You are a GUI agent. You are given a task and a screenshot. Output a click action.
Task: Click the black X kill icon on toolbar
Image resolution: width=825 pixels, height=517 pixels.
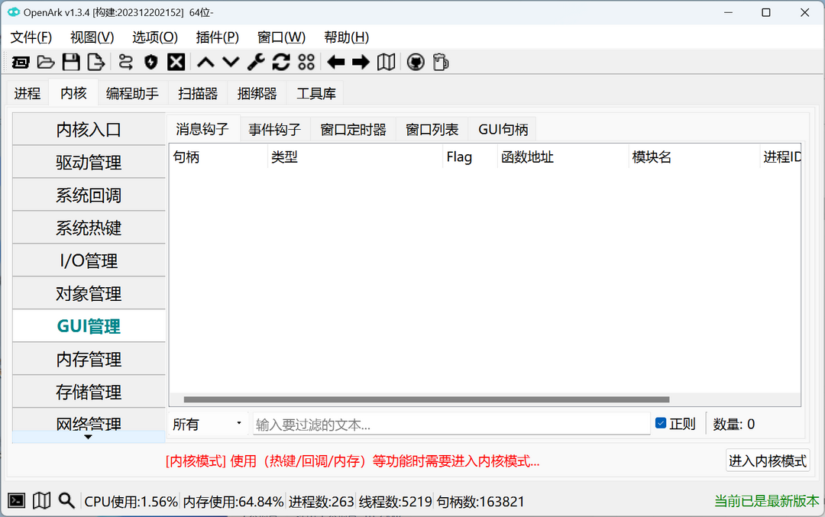pos(175,62)
